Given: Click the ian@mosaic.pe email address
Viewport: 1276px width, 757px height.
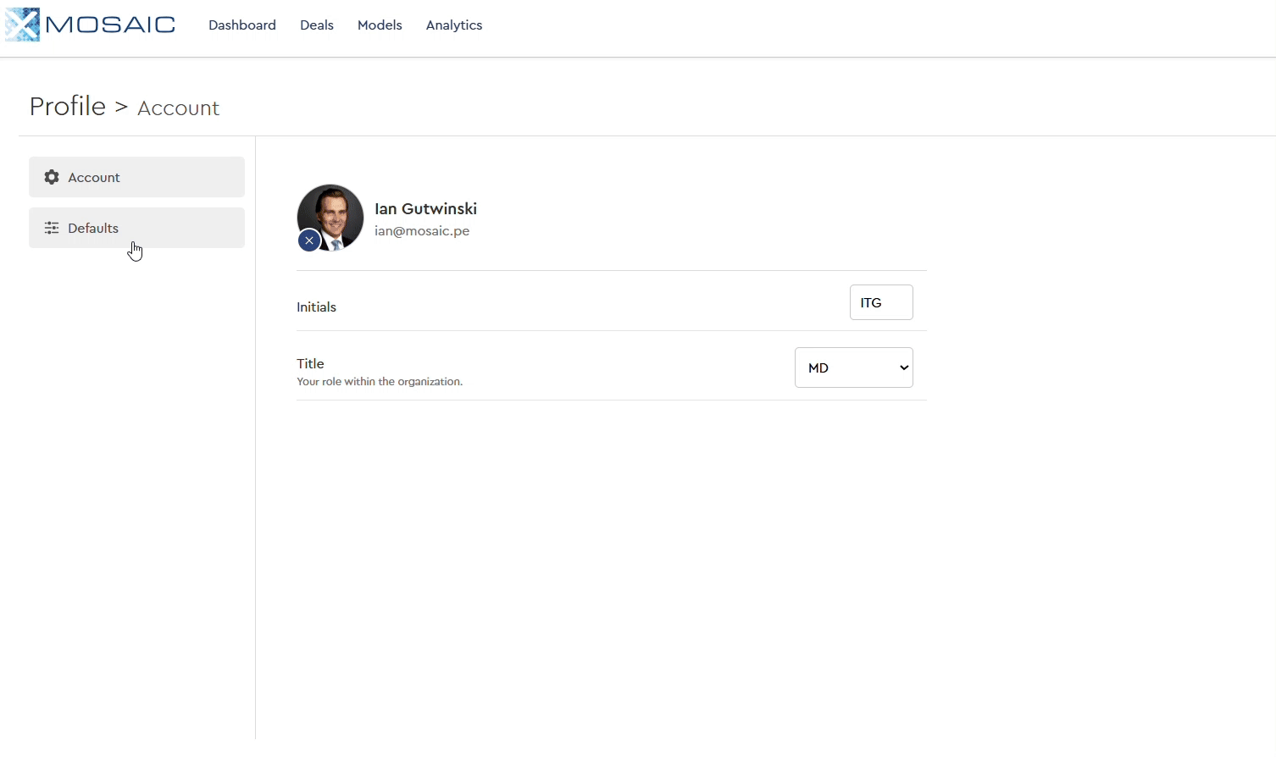Looking at the screenshot, I should pyautogui.click(x=422, y=231).
